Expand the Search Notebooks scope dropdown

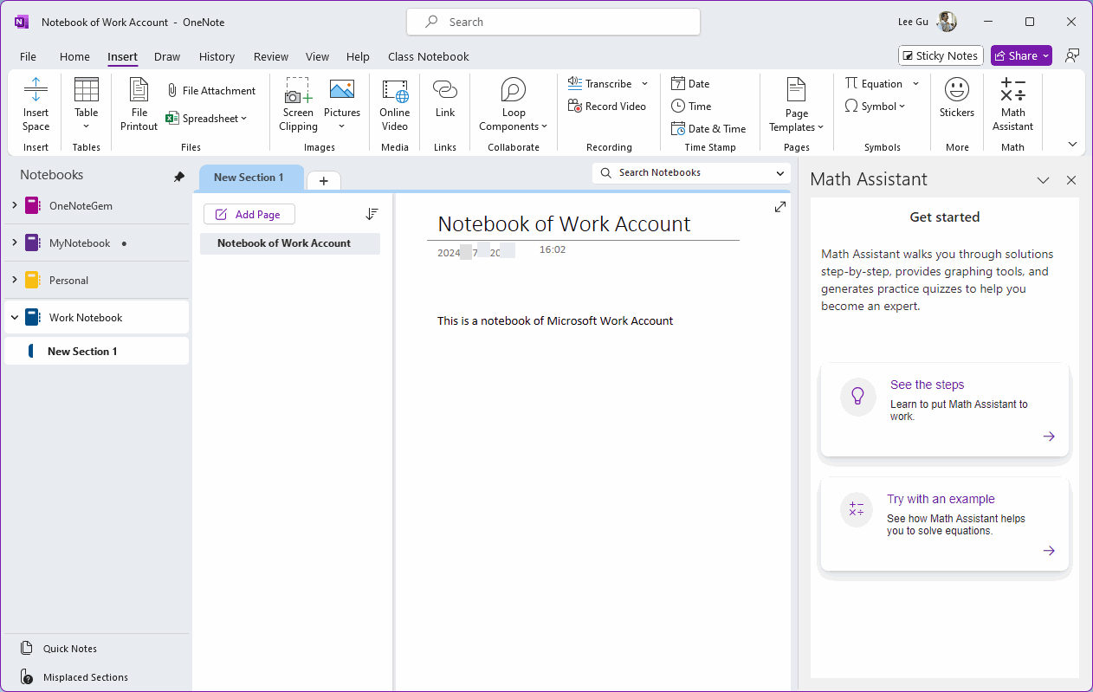(780, 173)
